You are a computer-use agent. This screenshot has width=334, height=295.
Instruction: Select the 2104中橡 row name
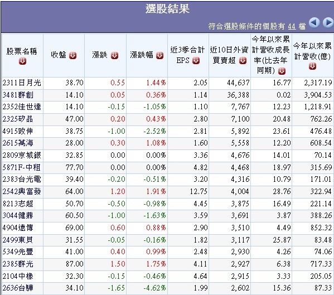[18, 276]
